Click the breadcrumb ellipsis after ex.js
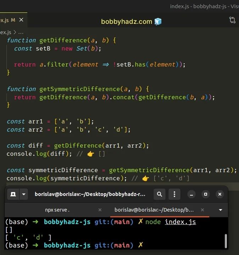This screenshot has width=239, height=255. point(21,32)
